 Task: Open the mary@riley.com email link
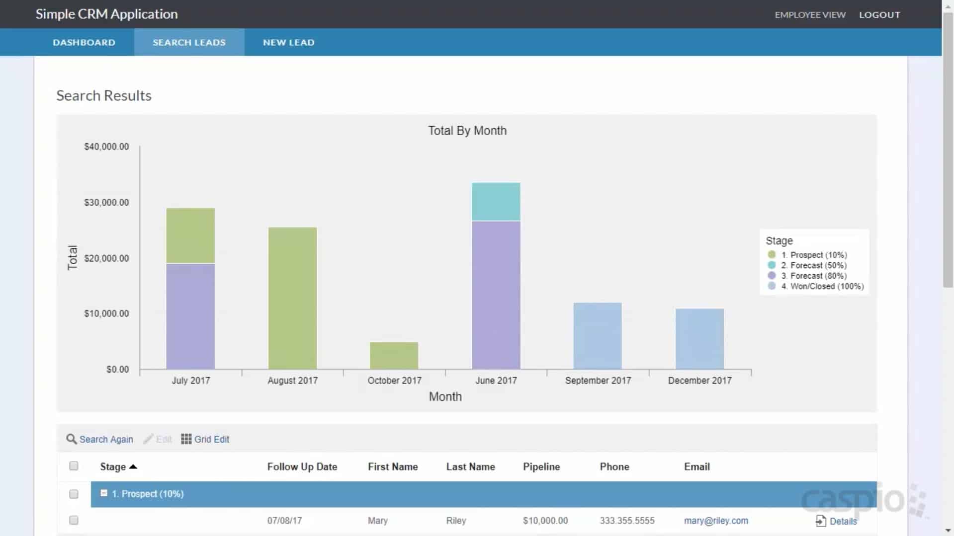[x=715, y=521]
